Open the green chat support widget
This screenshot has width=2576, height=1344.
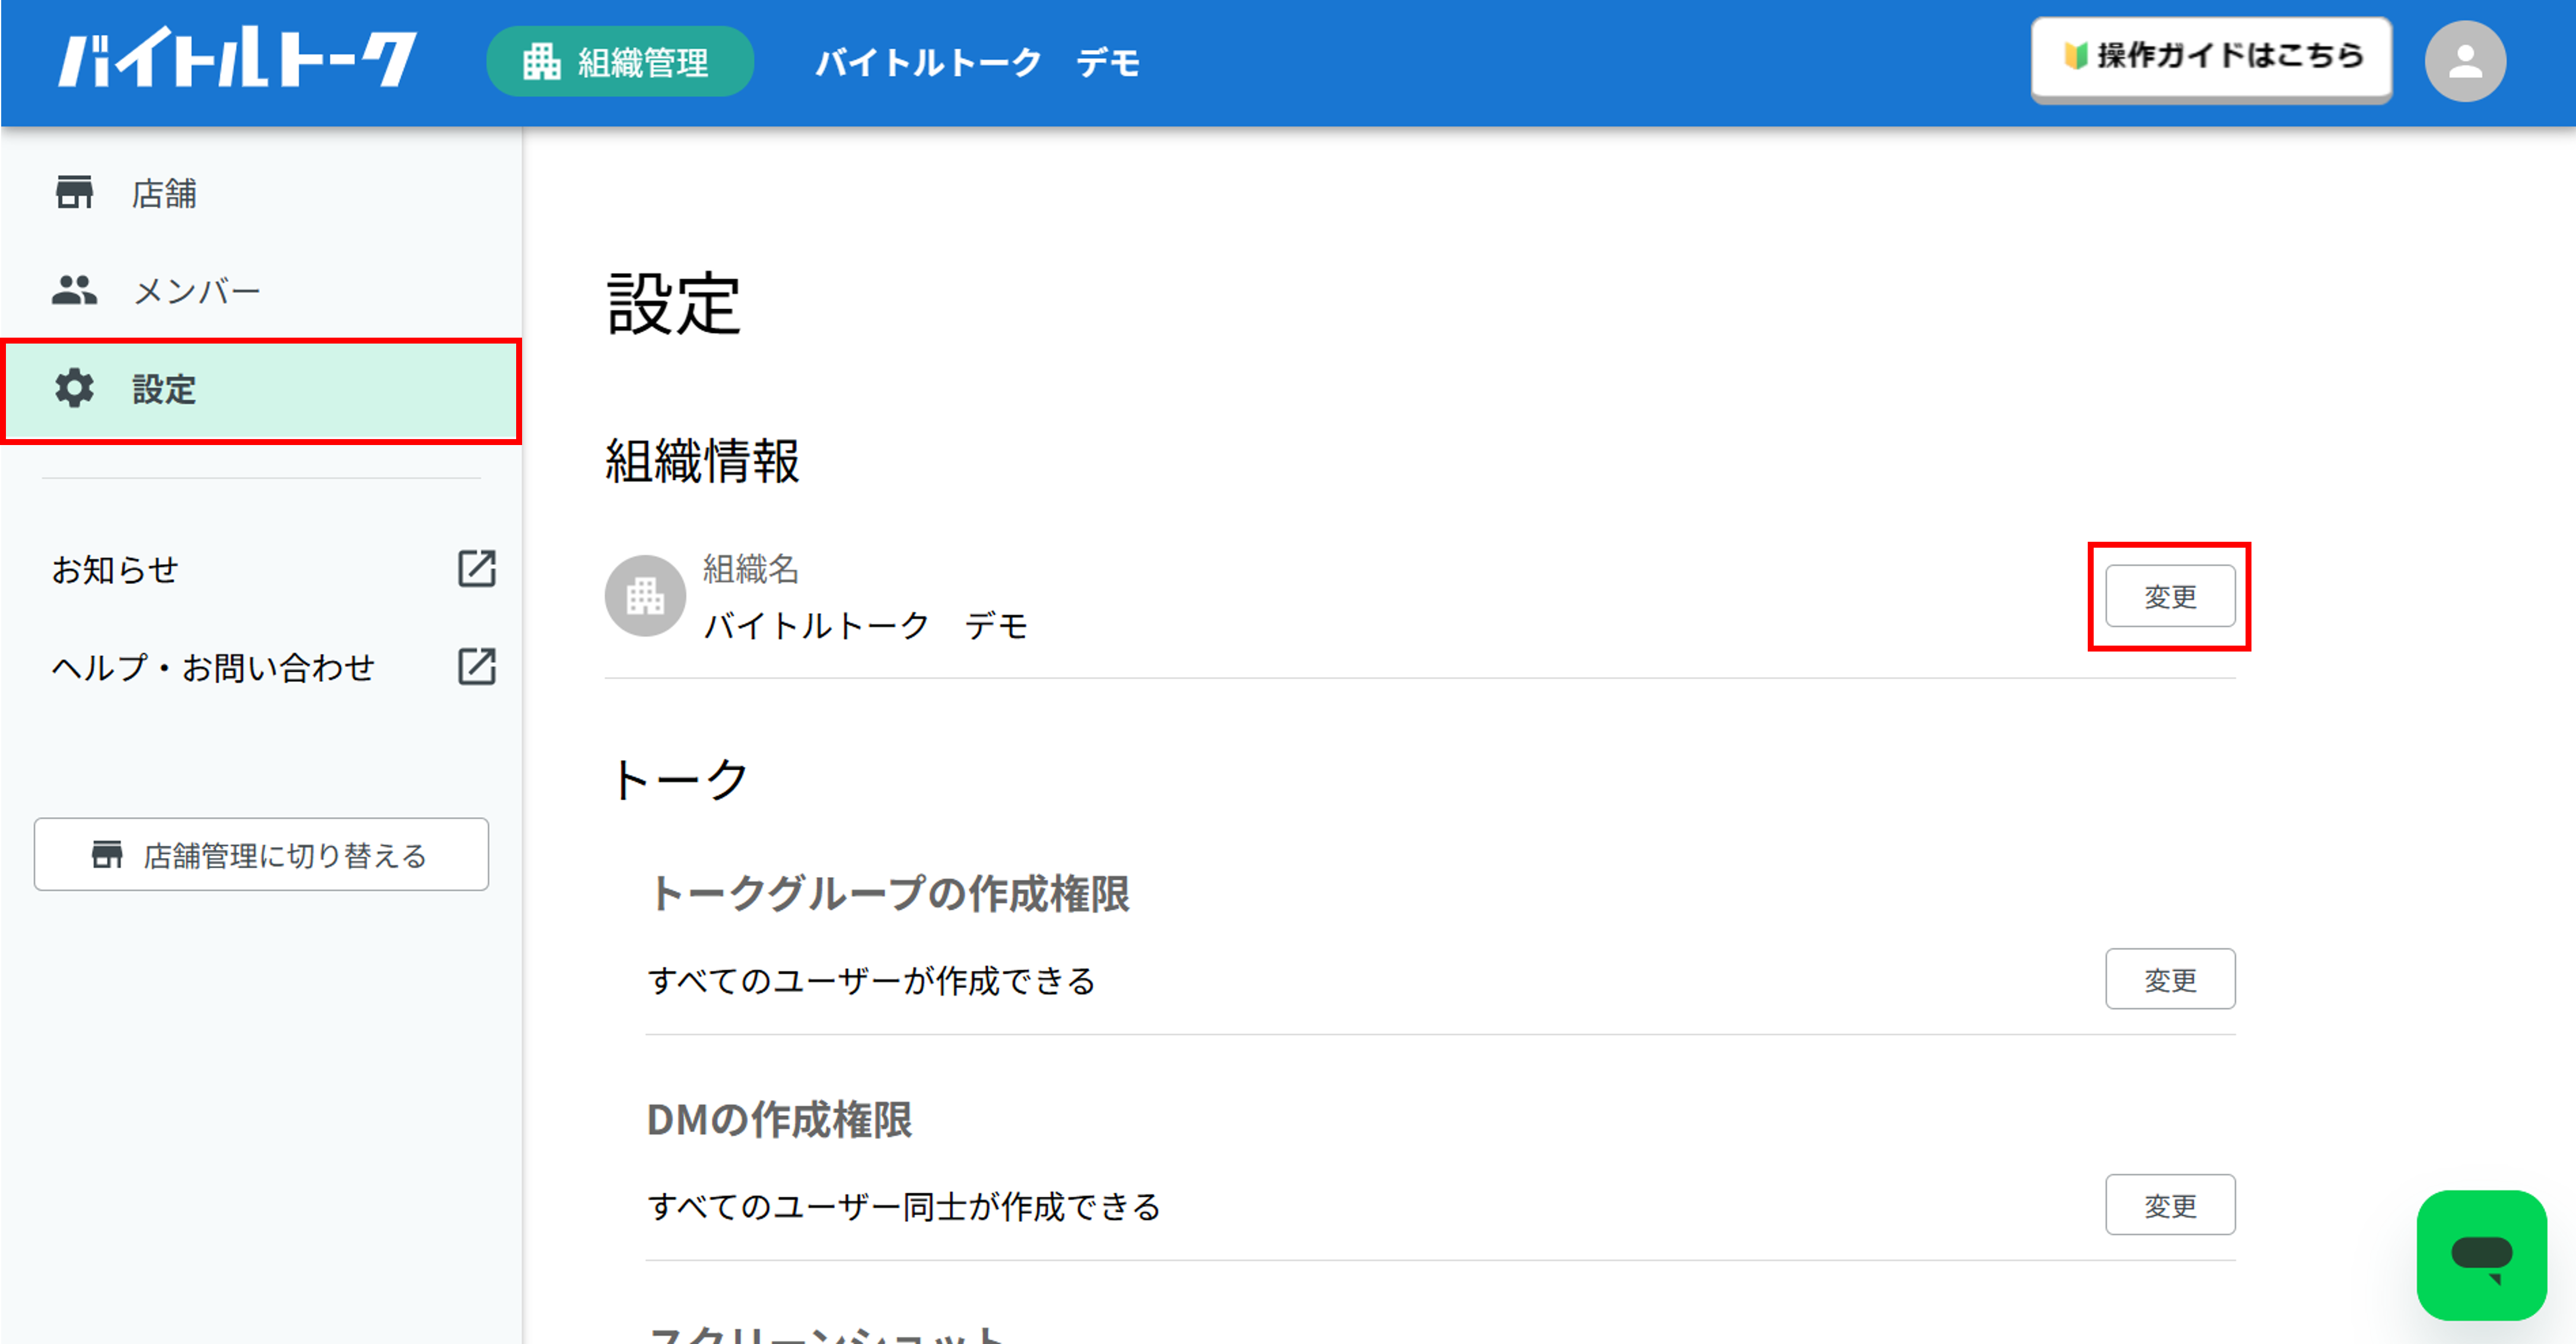(x=2481, y=1255)
